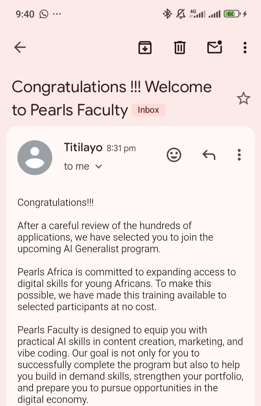This screenshot has width=261, height=406.
Task: Add emoji reaction to message
Action: coord(174,155)
